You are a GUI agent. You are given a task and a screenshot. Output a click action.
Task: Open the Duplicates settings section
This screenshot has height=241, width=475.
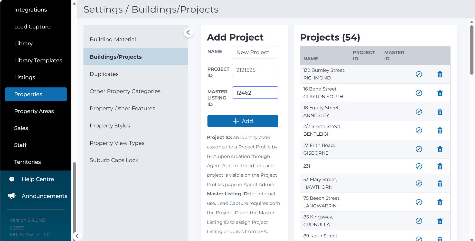[104, 74]
